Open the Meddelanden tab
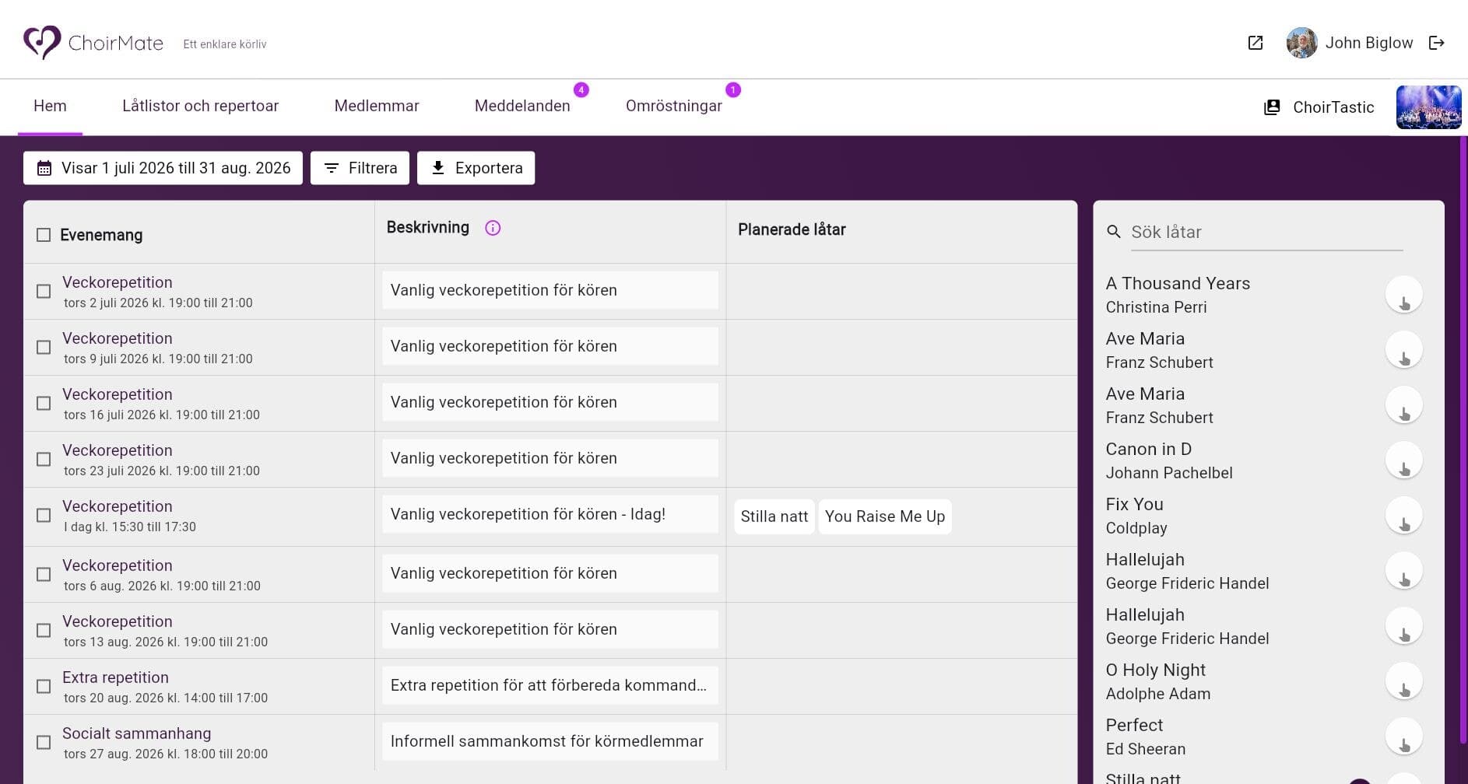Image resolution: width=1468 pixels, height=784 pixels. pos(522,106)
